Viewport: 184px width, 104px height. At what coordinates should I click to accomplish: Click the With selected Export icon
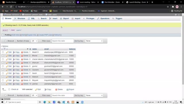(x=68, y=90)
